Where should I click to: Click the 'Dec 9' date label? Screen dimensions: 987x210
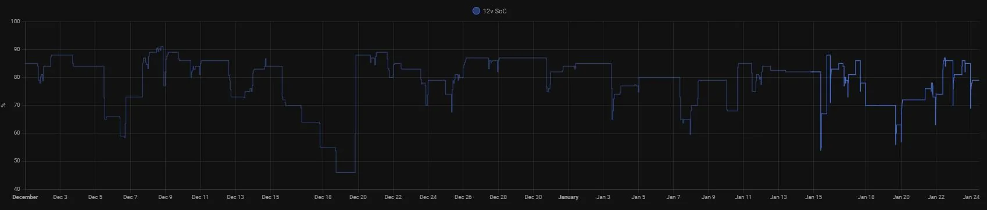click(x=165, y=197)
